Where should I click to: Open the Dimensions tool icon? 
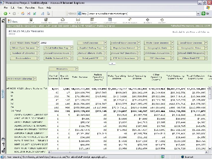130,20
